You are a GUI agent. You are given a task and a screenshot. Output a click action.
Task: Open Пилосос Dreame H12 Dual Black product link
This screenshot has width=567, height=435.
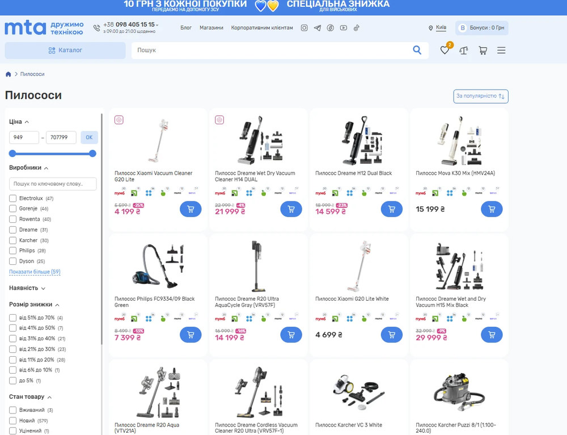coord(353,173)
